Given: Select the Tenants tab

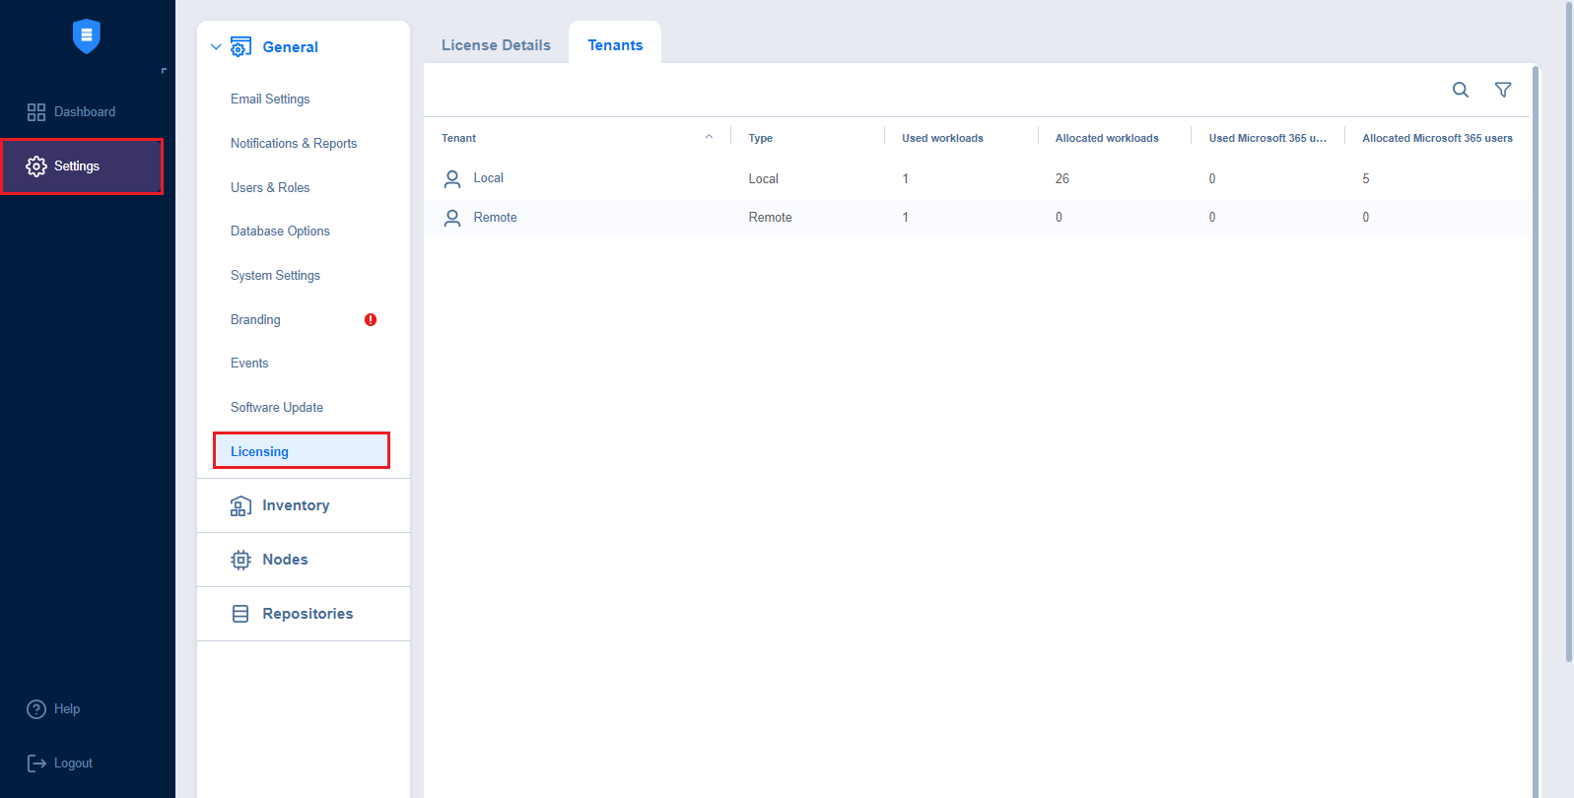Looking at the screenshot, I should click(x=615, y=45).
